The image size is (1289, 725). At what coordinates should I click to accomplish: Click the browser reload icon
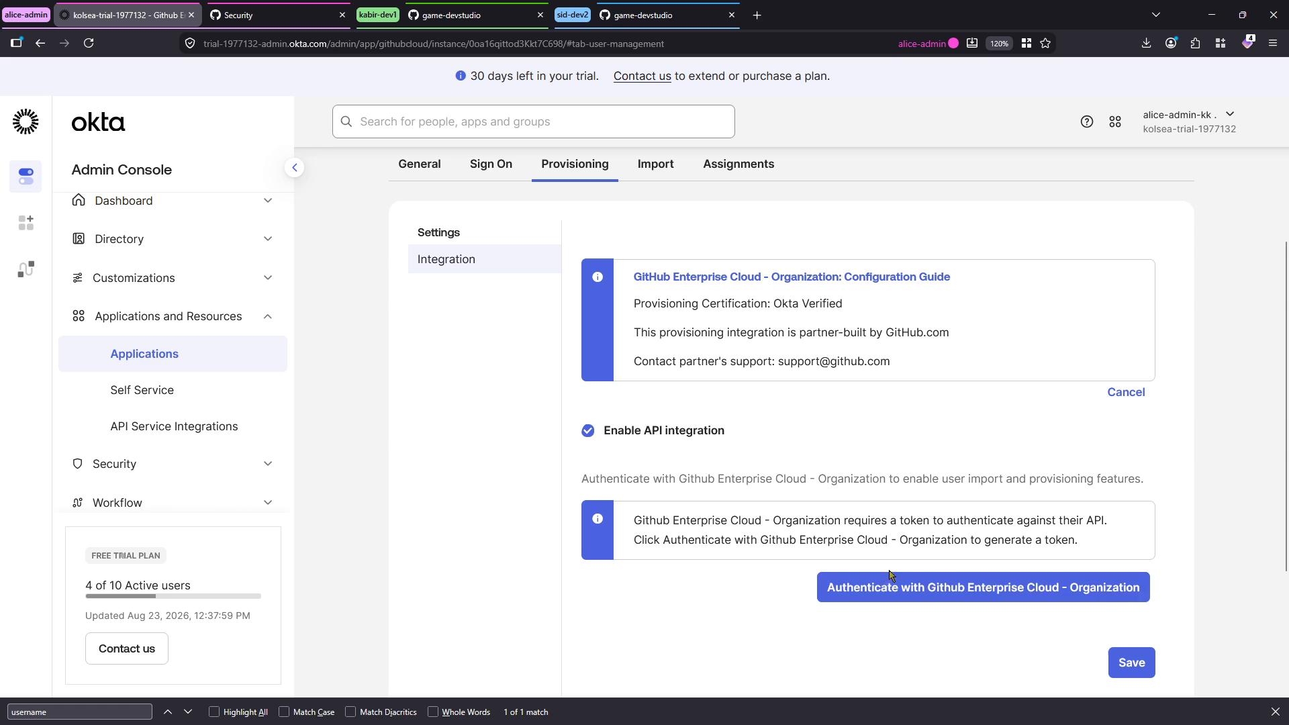point(89,43)
